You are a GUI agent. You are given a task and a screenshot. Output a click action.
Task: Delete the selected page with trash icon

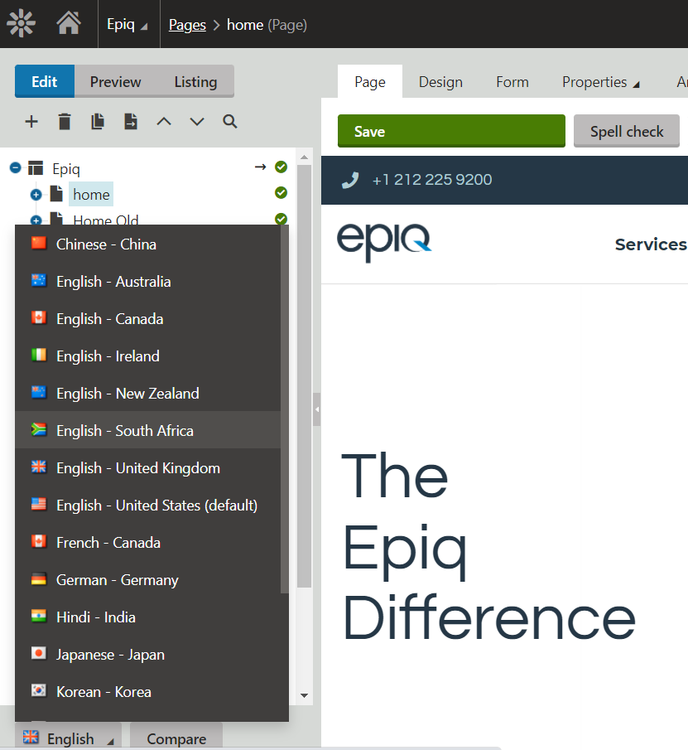65,122
